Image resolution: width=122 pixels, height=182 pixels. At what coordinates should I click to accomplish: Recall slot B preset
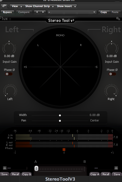coord(106,174)
